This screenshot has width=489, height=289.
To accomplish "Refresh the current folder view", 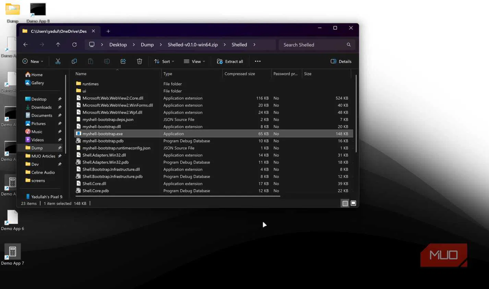I will (x=74, y=45).
